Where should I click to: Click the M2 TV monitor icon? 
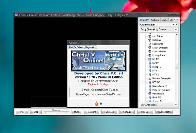(x=150, y=63)
